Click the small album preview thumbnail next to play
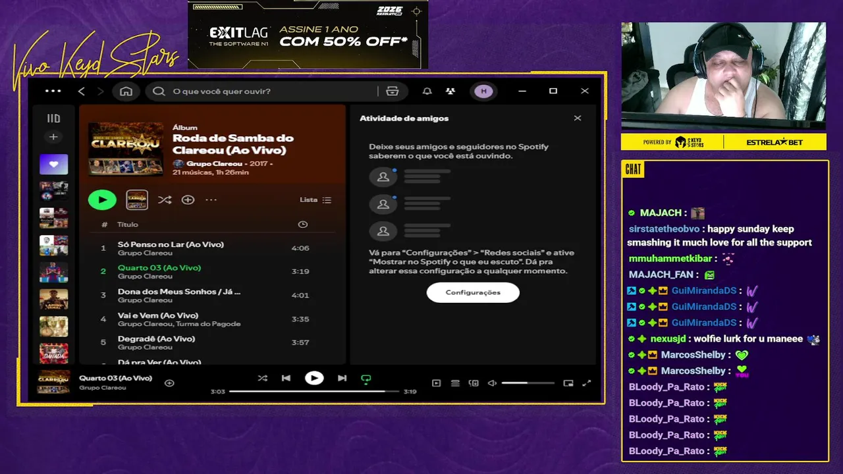This screenshot has height=474, width=843. pos(137,199)
